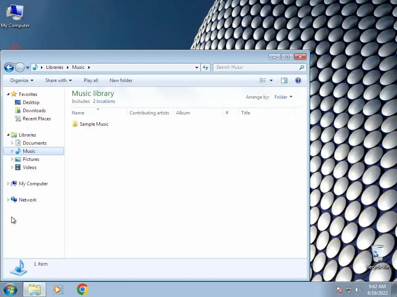Click the music note icon in address bar
Viewport: 397px width, 297px height.
pos(35,67)
